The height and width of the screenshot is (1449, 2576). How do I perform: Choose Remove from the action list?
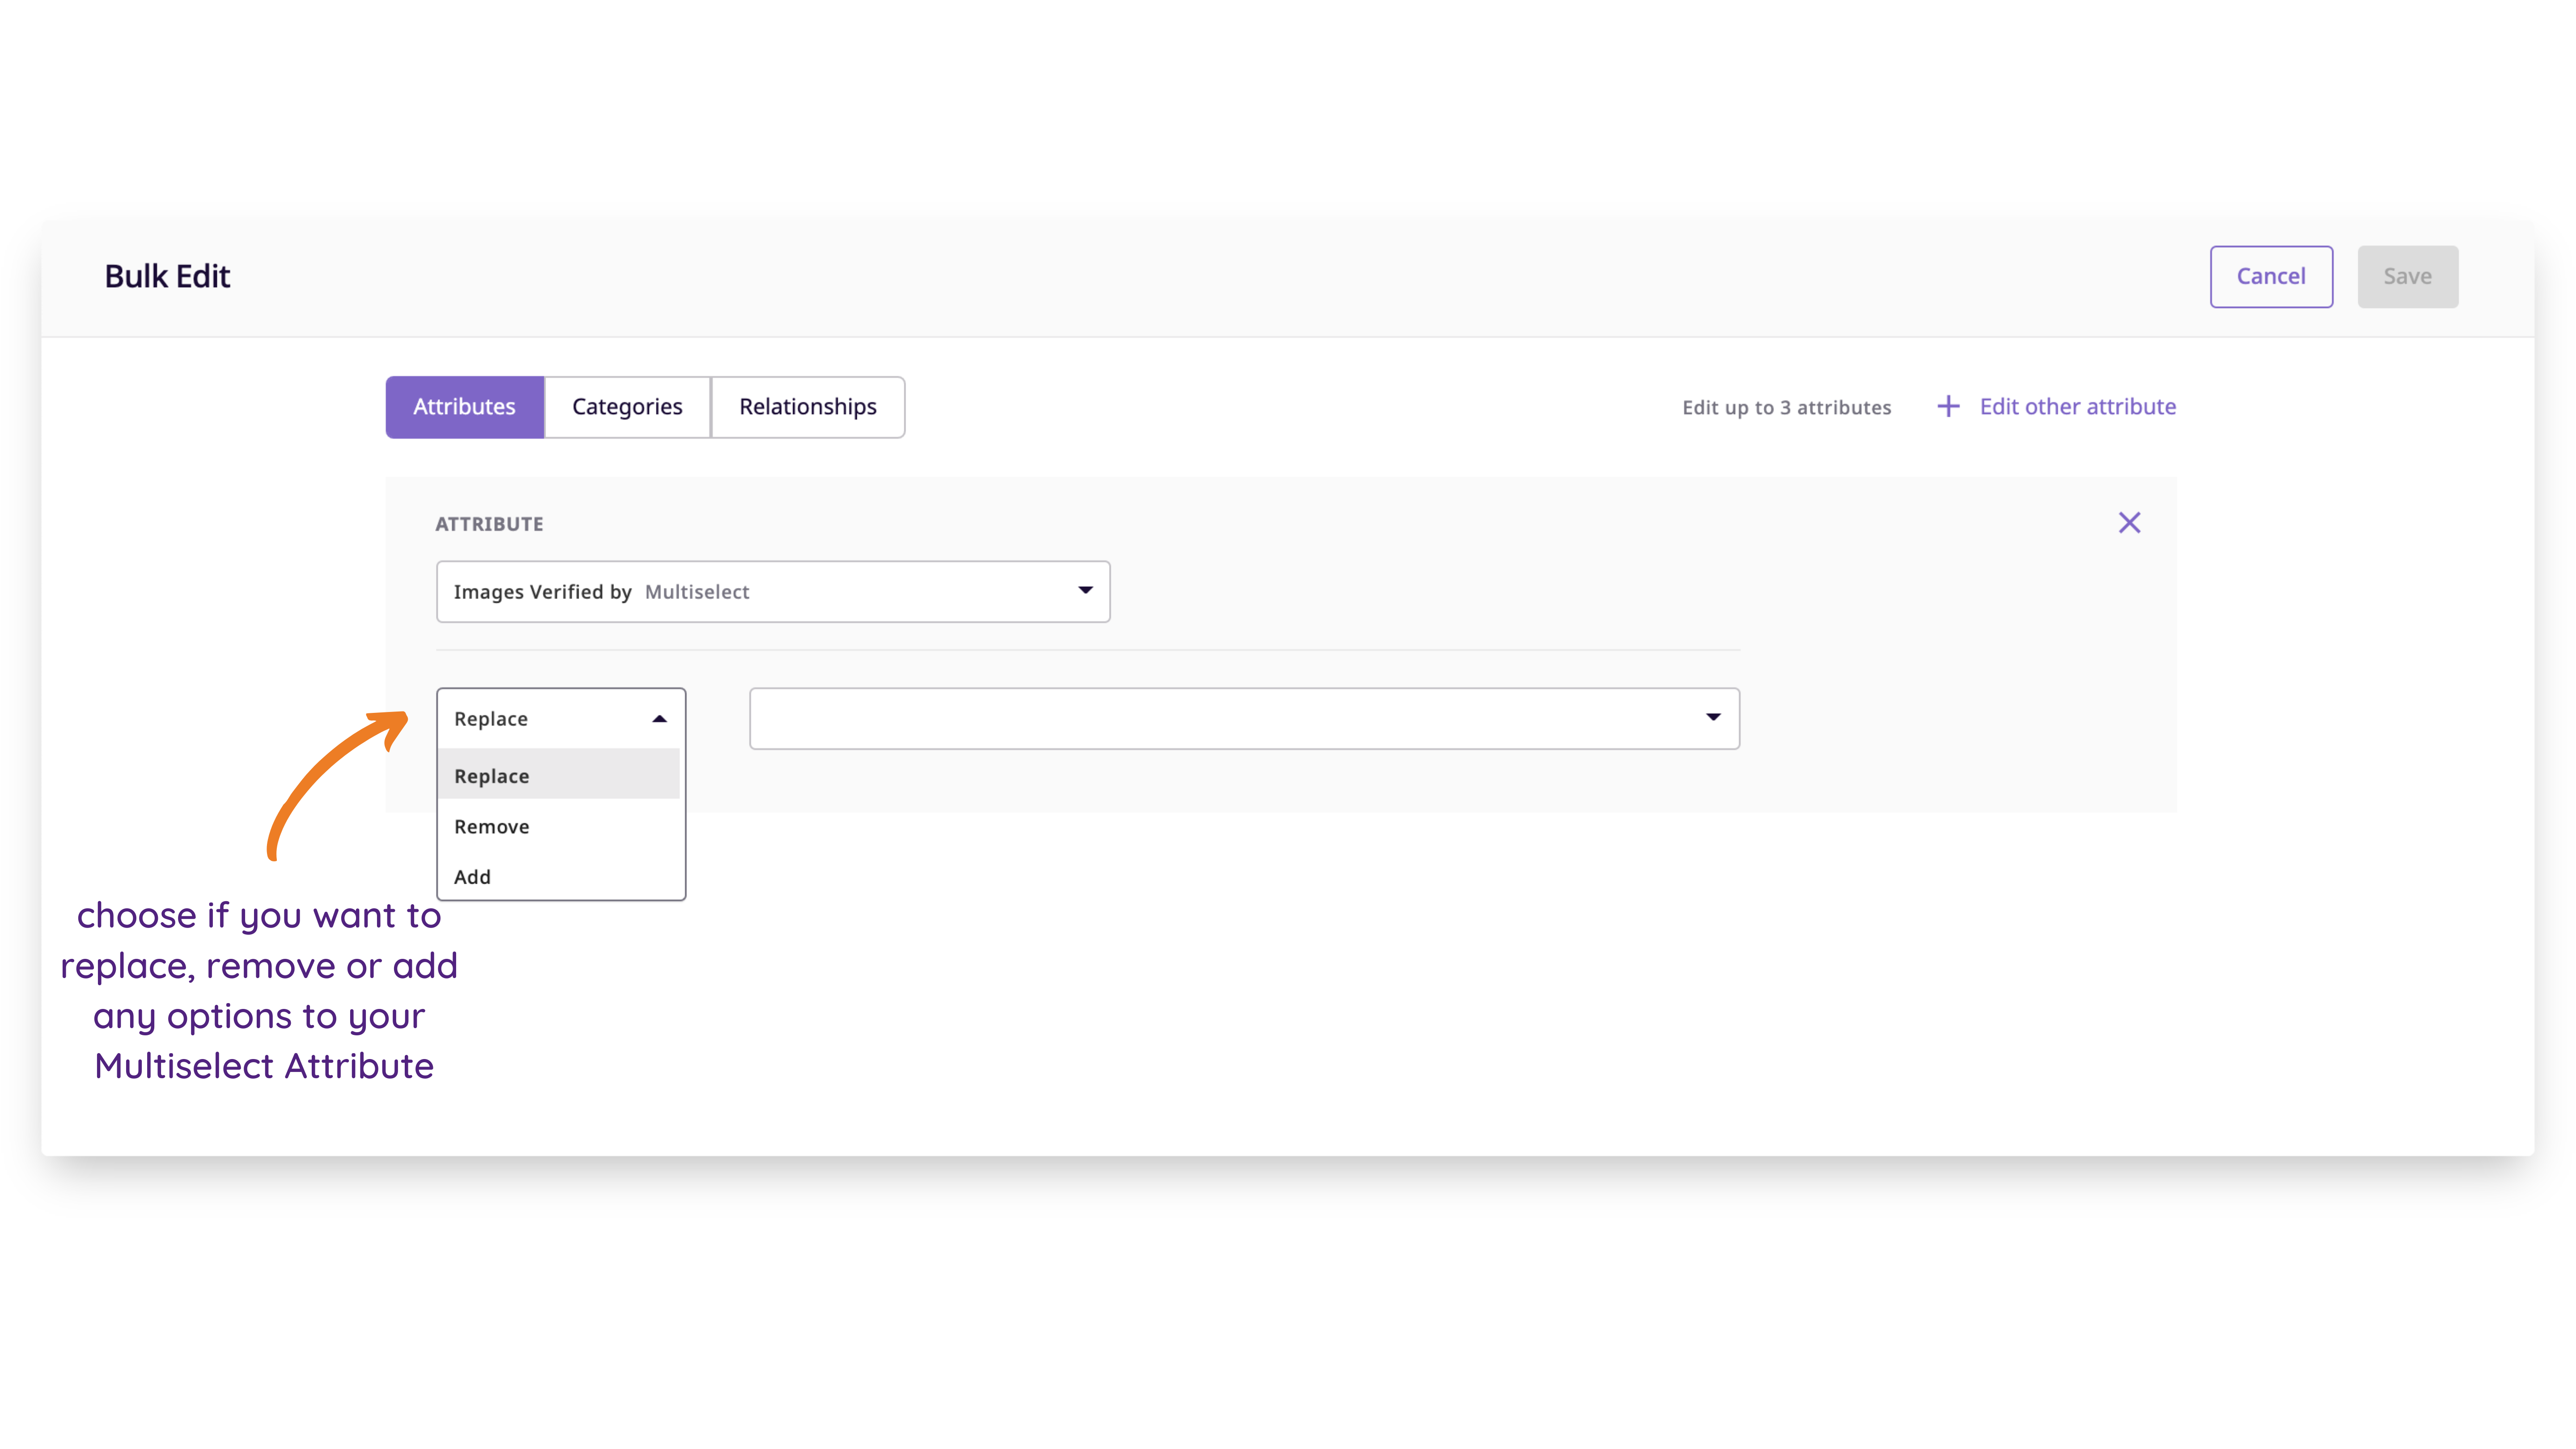click(x=558, y=826)
